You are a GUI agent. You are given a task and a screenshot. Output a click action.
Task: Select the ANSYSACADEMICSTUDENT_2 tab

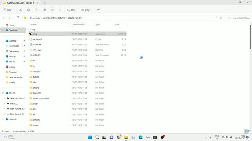tap(20, 3)
